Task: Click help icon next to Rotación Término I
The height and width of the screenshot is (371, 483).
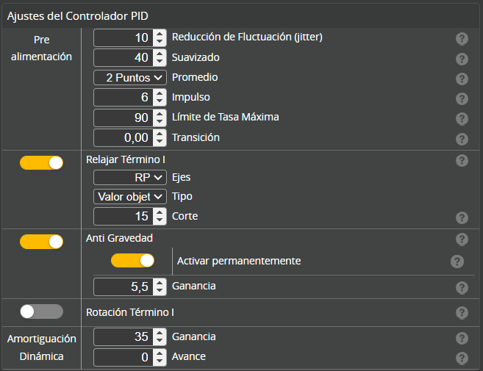Action: tap(462, 313)
